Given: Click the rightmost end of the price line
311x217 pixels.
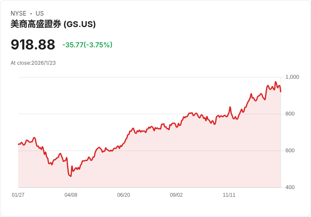Looking at the screenshot, I should (x=281, y=91).
